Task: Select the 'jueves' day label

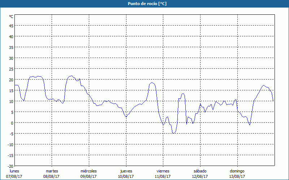Action: [x=126, y=171]
